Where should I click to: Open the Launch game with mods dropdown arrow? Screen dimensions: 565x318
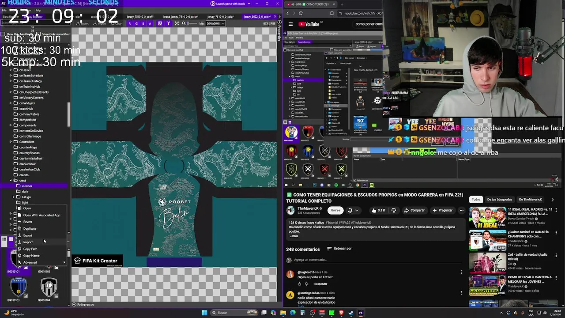pos(250,4)
